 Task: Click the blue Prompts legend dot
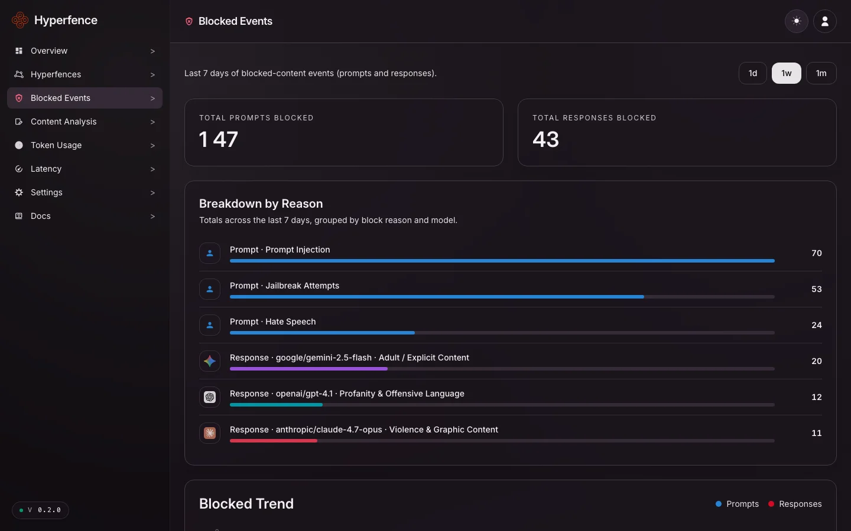[719, 504]
